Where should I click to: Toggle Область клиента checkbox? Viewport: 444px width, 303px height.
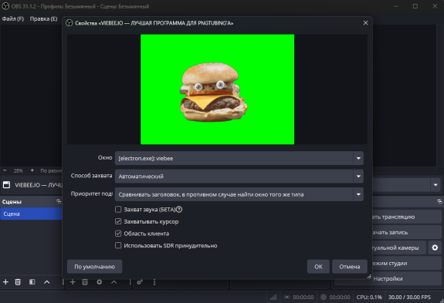tap(118, 234)
